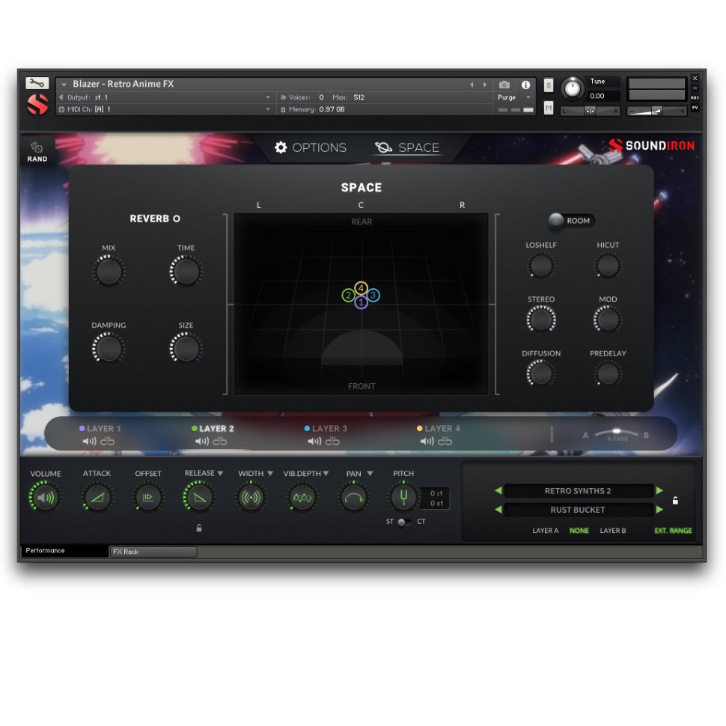The height and width of the screenshot is (726, 726).
Task: Open the PAN dropdown arrow
Action: pos(370,473)
